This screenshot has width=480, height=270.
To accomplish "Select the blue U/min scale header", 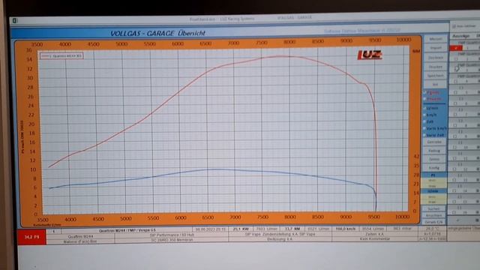I will 433,191.
